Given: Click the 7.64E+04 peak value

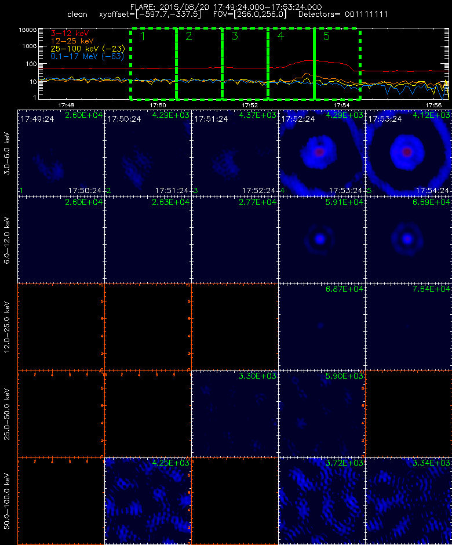Looking at the screenshot, I should [431, 289].
